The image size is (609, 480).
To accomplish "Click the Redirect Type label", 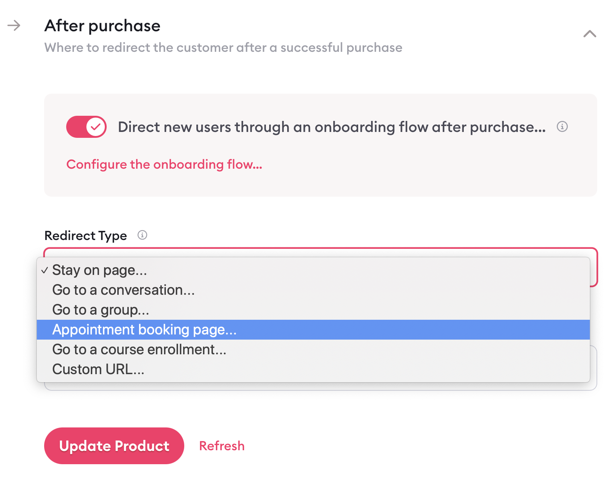I will pos(86,235).
